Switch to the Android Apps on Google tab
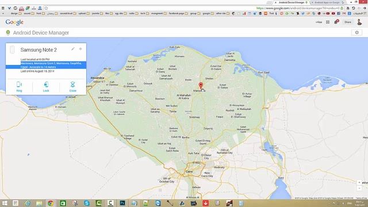 coord(327,2)
